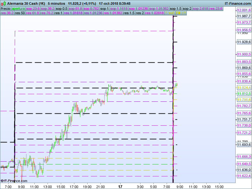252x189 pixels.
Task: Click the 12.001,6 price tag
Action: pos(244,10)
